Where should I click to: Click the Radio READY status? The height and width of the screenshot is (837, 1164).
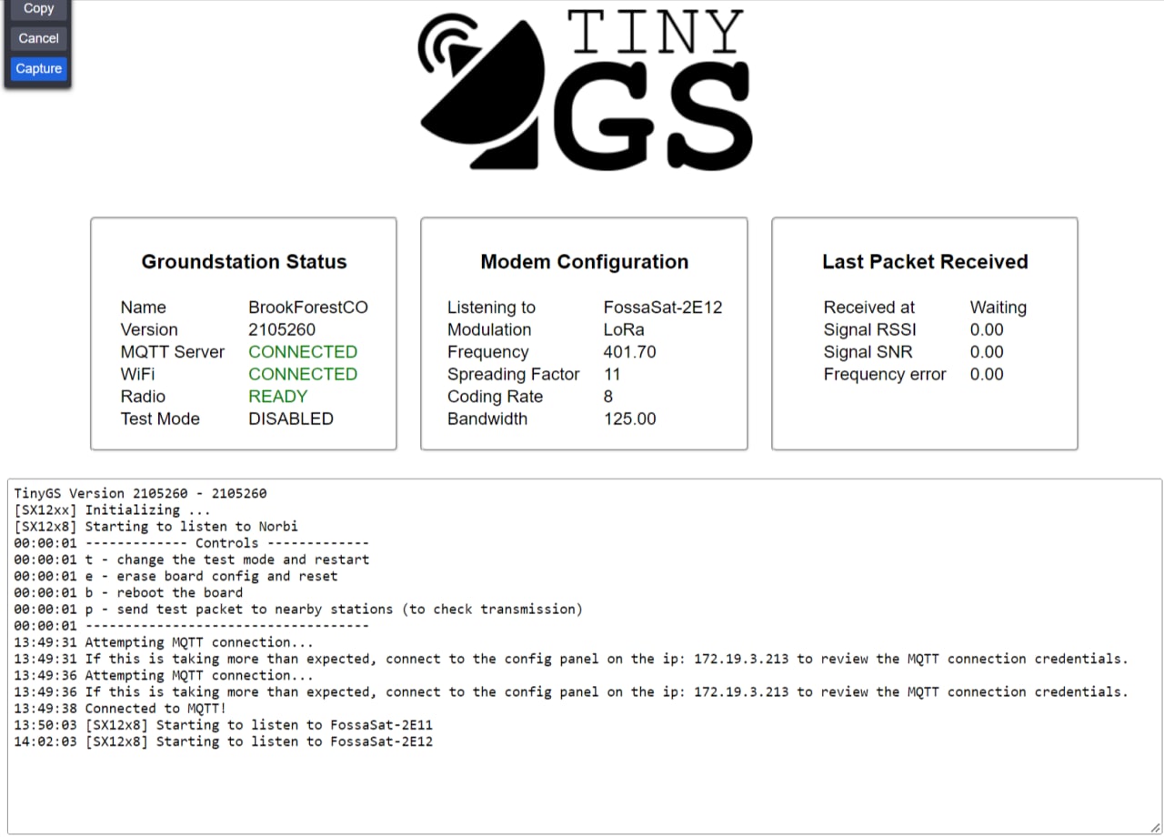(278, 397)
